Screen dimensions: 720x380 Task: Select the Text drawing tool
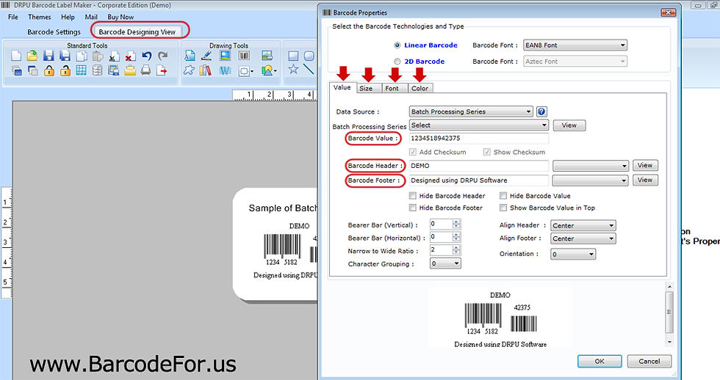(x=190, y=56)
